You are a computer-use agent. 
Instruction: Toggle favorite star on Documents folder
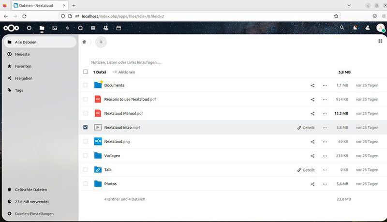(102, 82)
